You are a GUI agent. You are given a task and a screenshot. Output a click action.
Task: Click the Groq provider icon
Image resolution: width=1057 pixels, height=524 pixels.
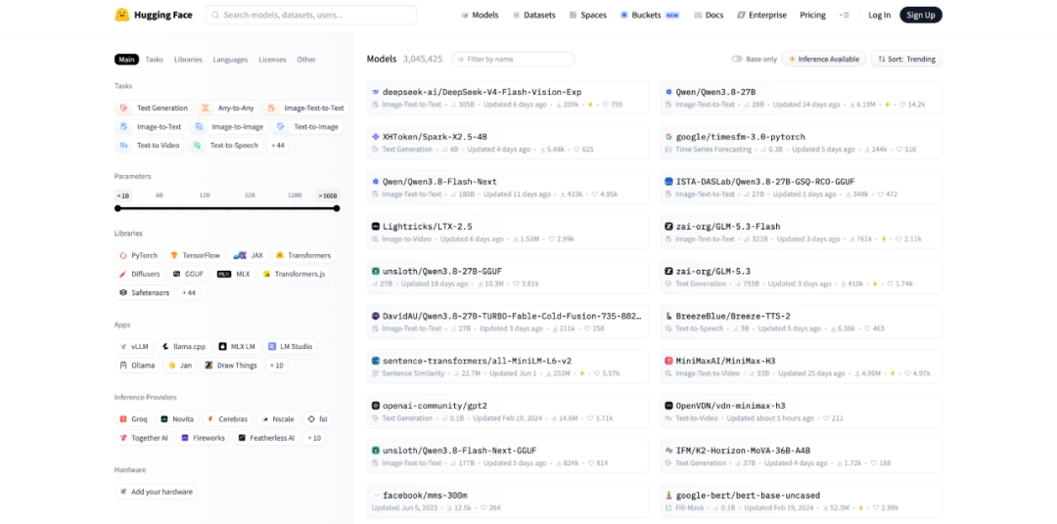(123, 419)
